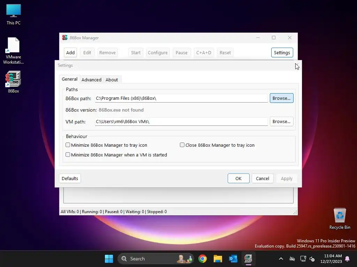Click Reset in 86Box Manager toolbar
The image size is (357, 267).
click(225, 52)
